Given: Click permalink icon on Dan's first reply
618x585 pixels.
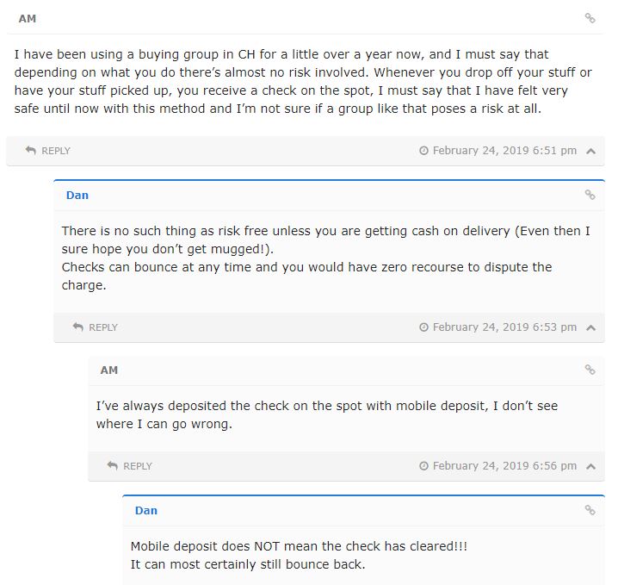Looking at the screenshot, I should pos(590,195).
